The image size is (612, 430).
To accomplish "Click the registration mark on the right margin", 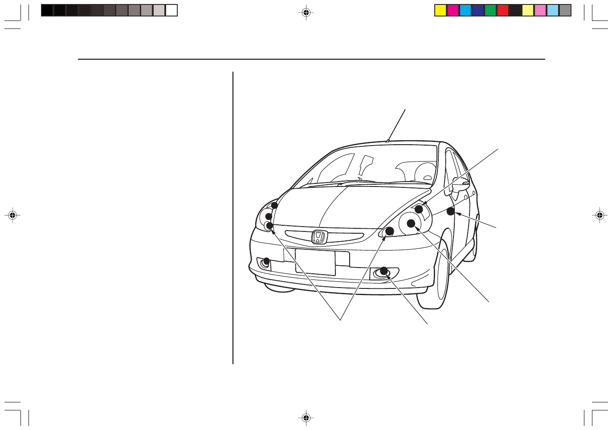I will [x=600, y=215].
